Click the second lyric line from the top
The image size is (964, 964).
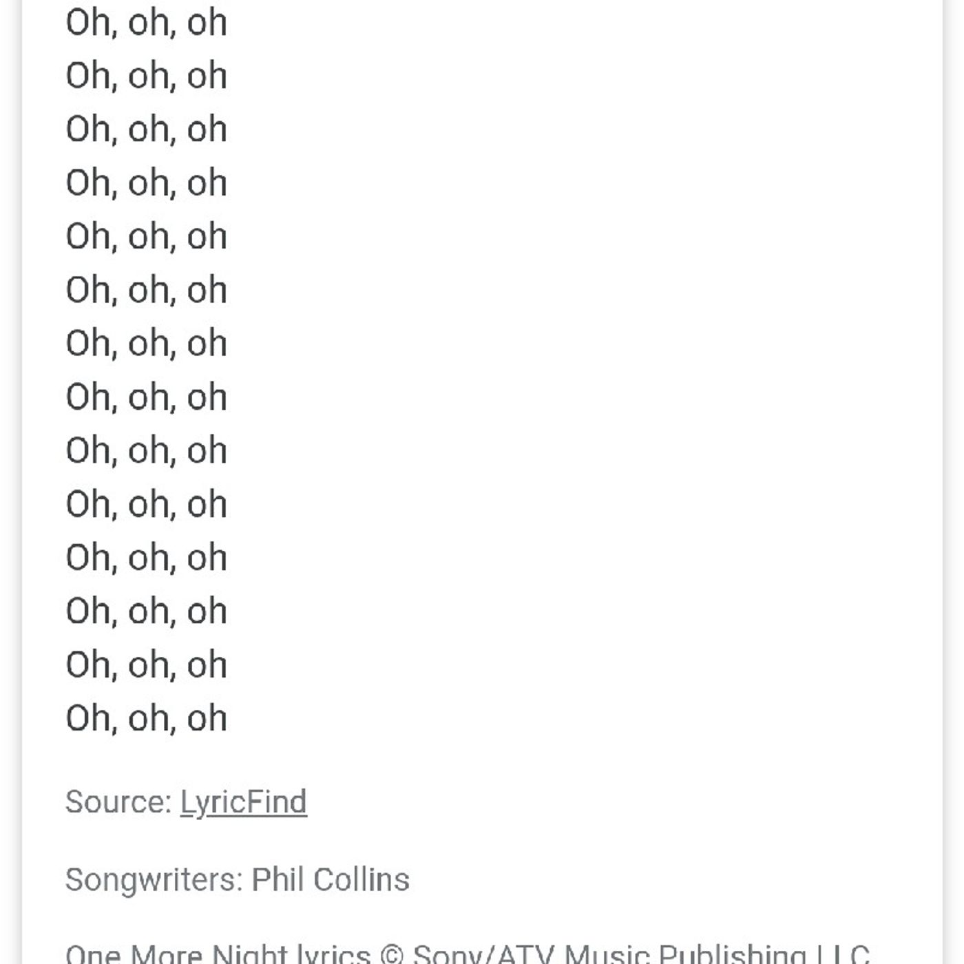pyautogui.click(x=146, y=76)
